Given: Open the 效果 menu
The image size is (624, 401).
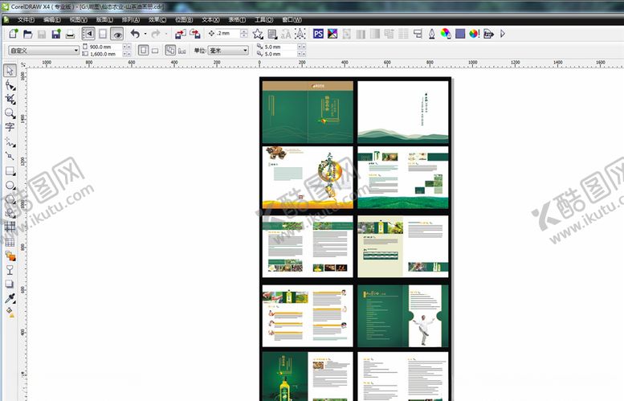Looking at the screenshot, I should [157, 18].
